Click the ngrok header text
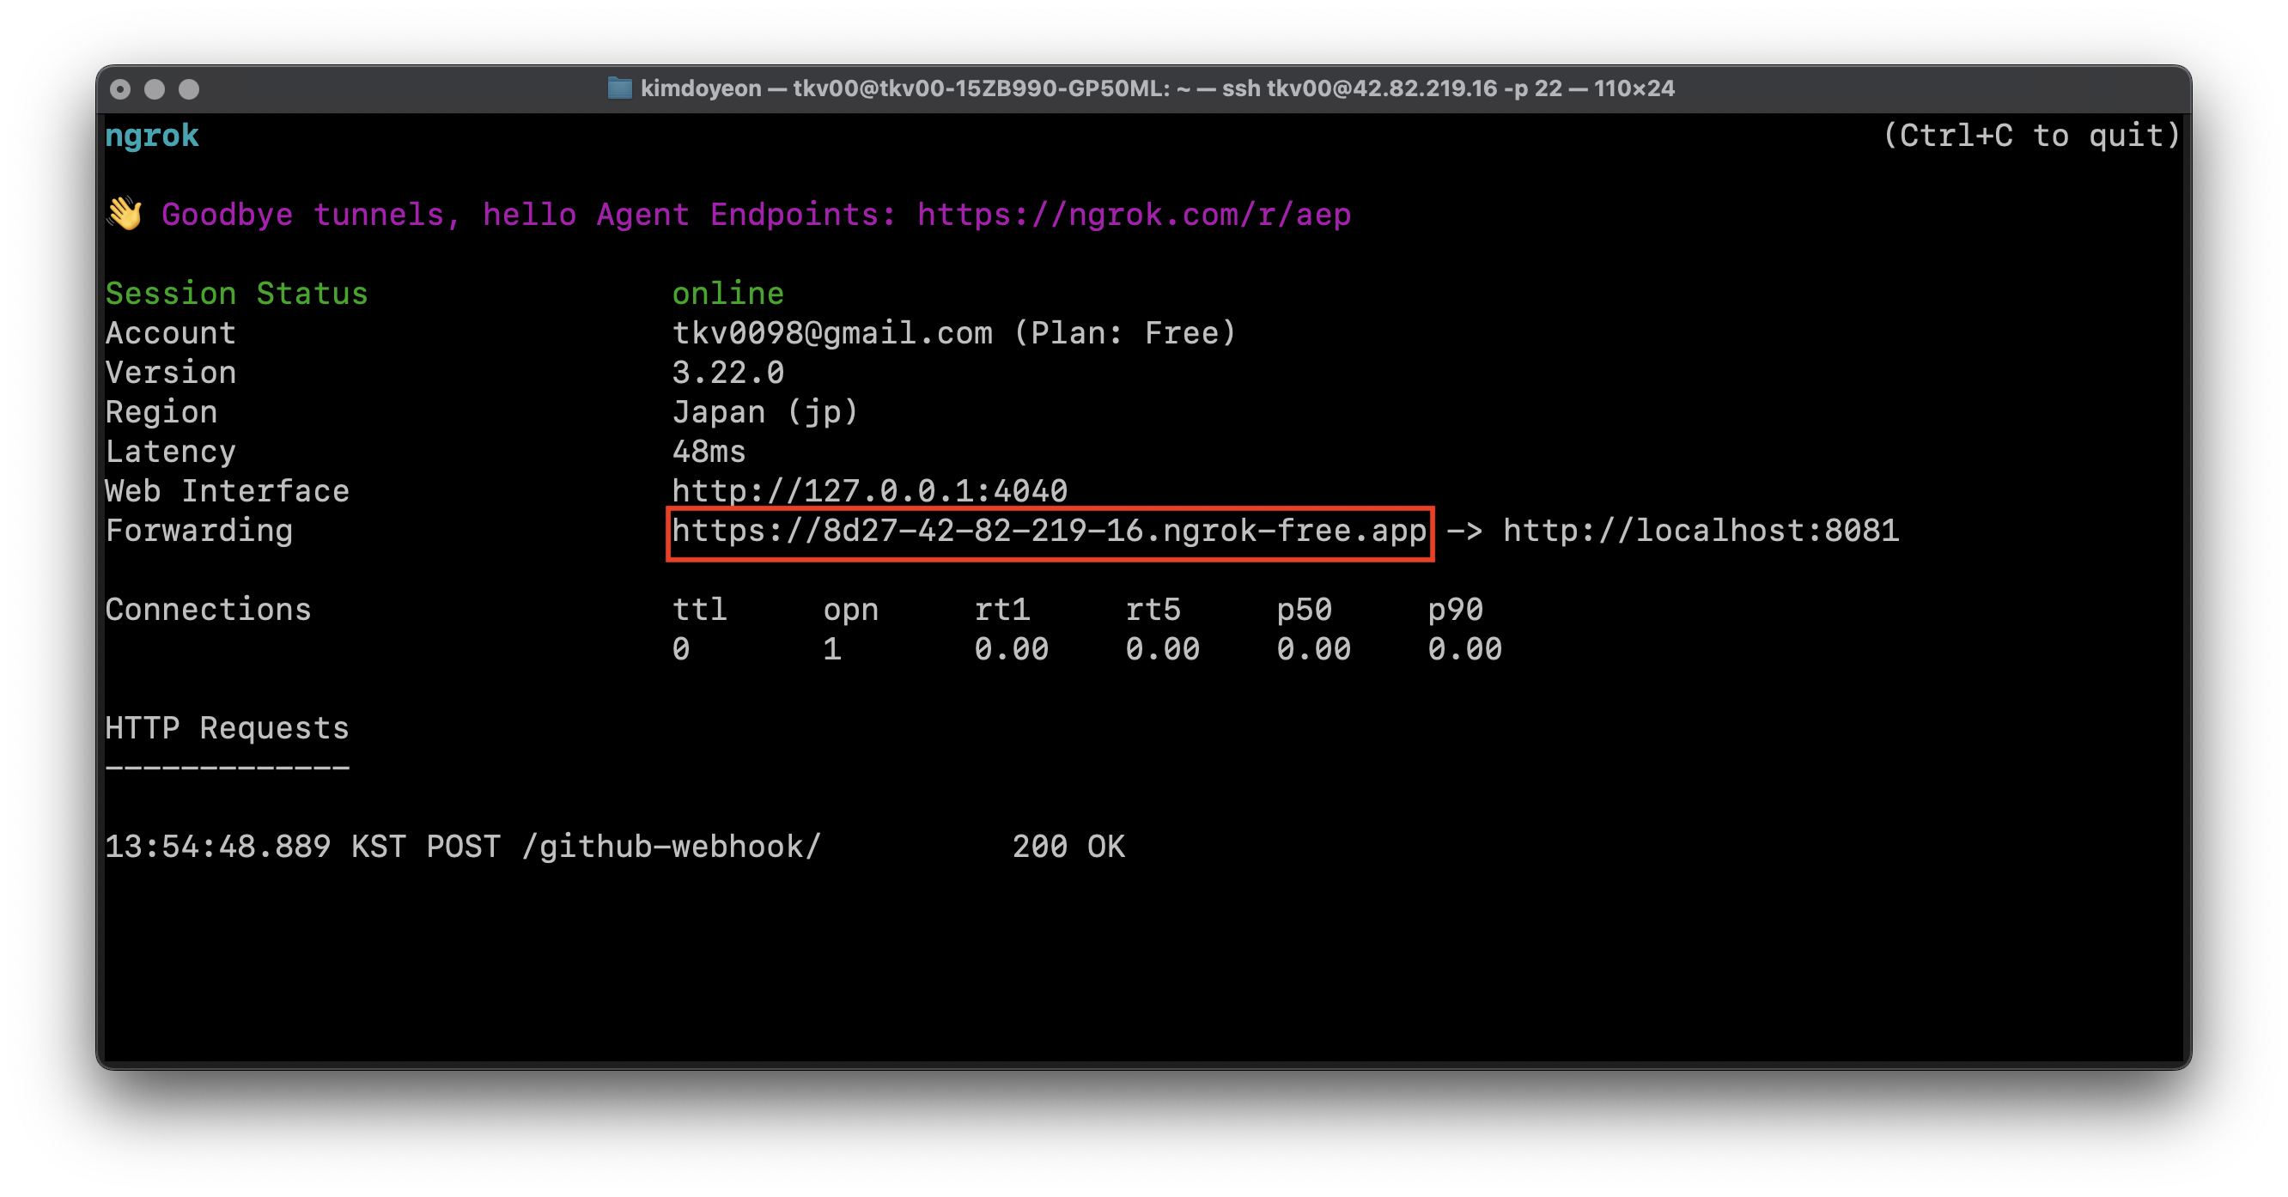The height and width of the screenshot is (1197, 2288). (x=152, y=136)
